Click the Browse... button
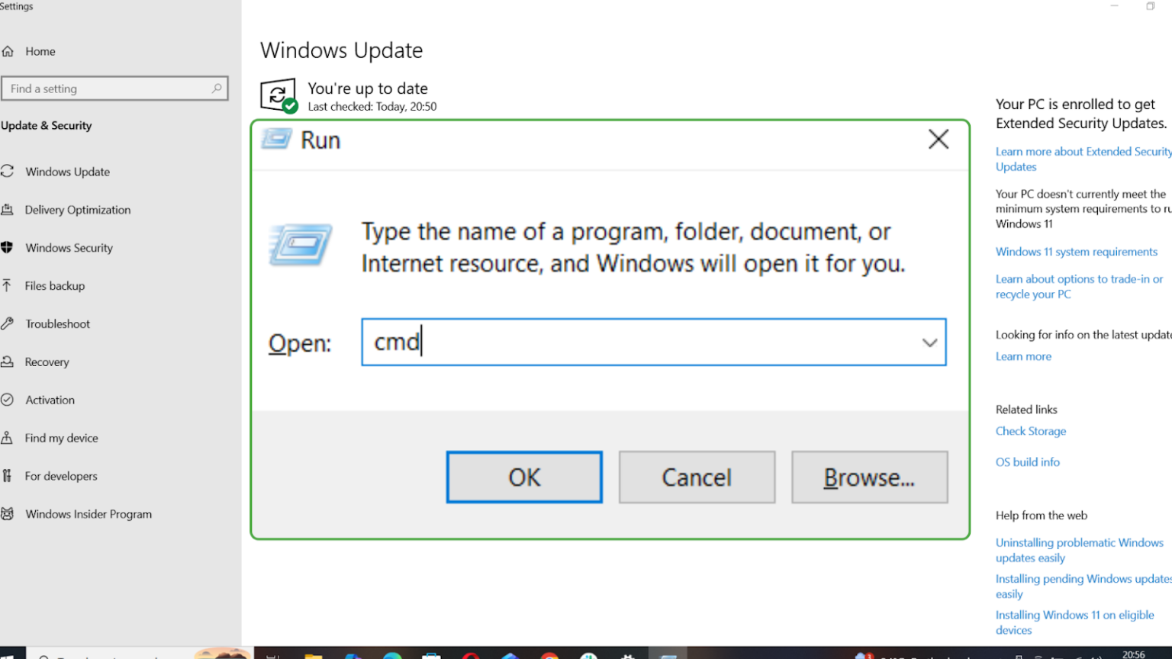The height and width of the screenshot is (659, 1172). pos(869,477)
